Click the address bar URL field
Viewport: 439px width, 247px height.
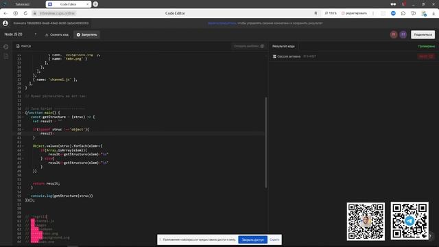coord(57,13)
